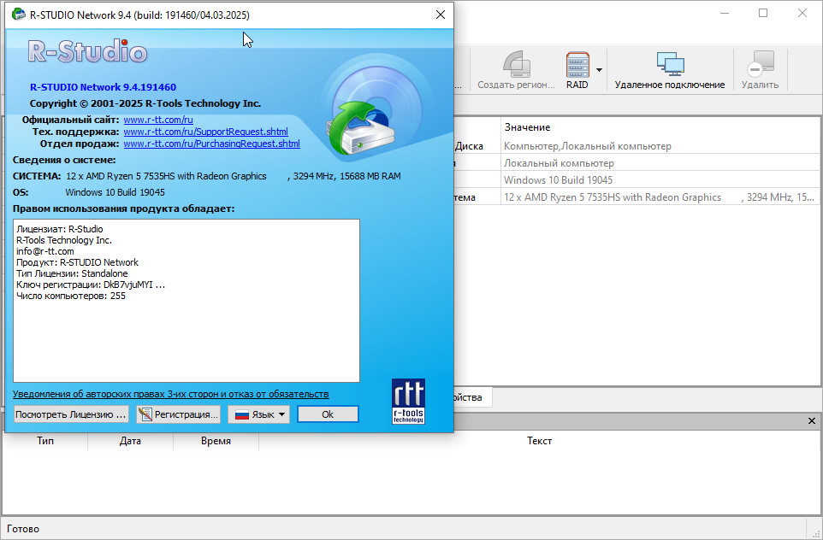
Task: Click the 12 x AMD Ryzen cell in main table
Action: coord(660,197)
